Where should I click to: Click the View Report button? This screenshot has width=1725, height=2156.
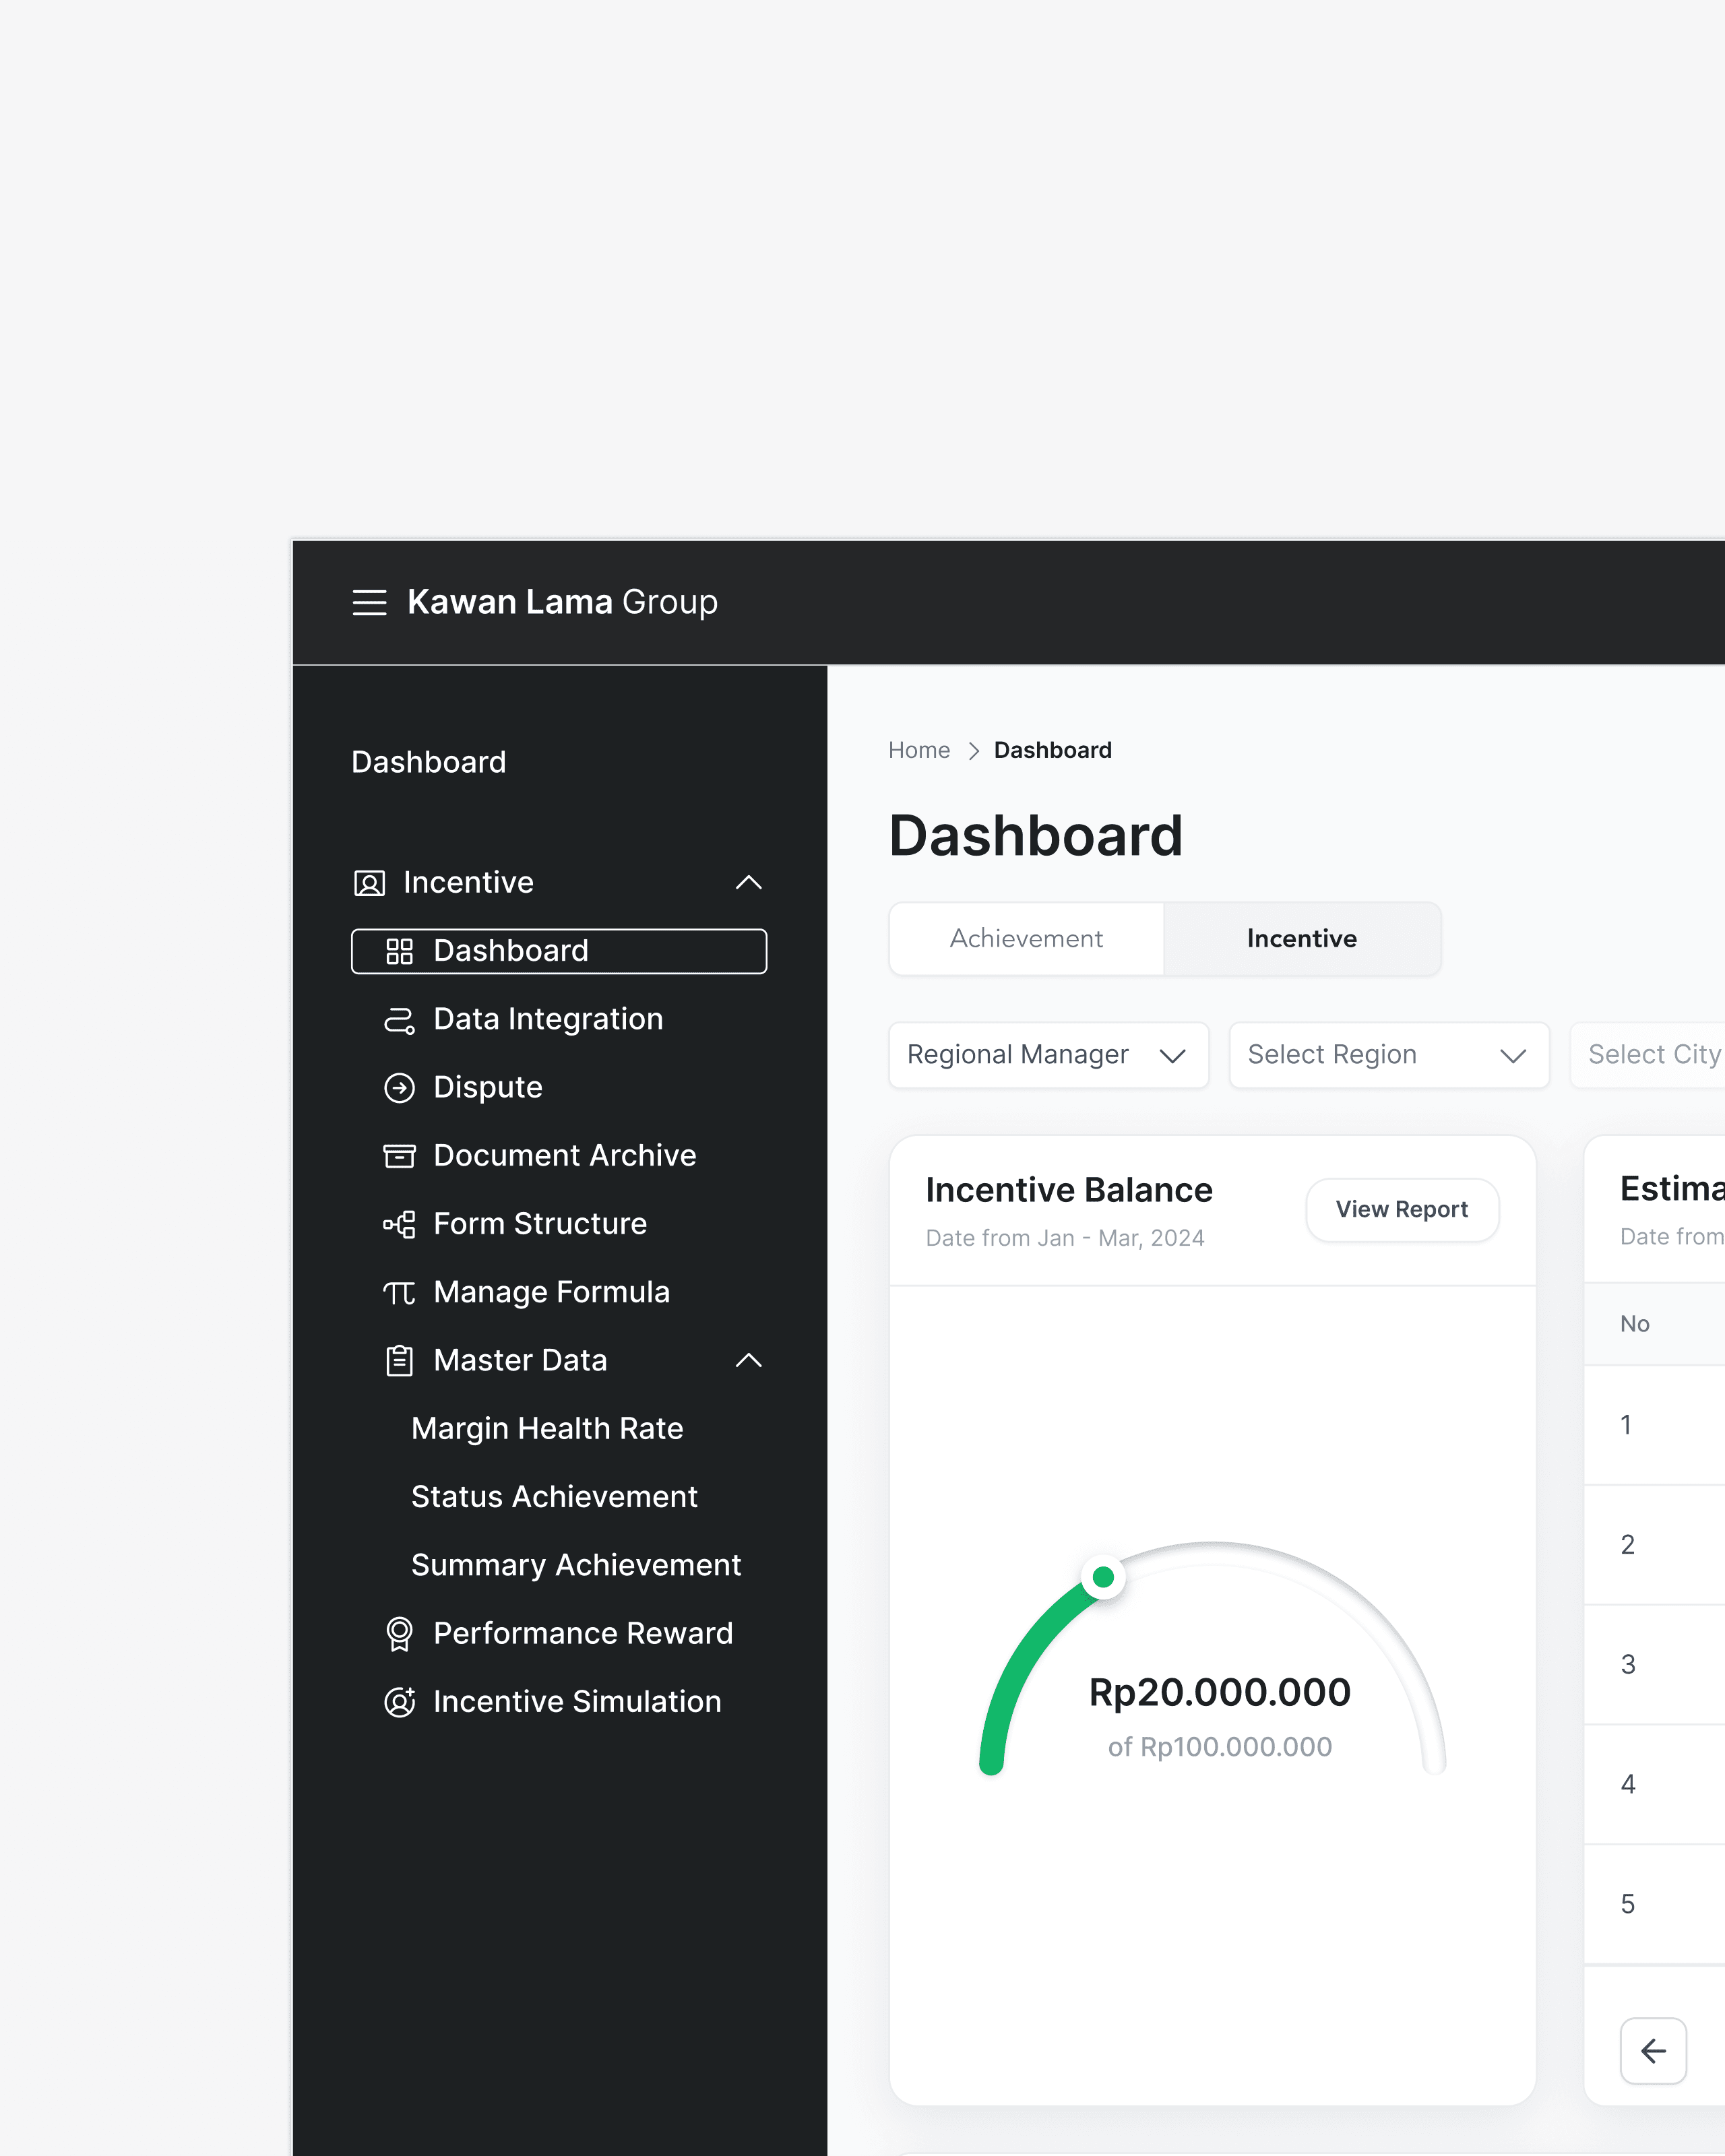pos(1402,1210)
